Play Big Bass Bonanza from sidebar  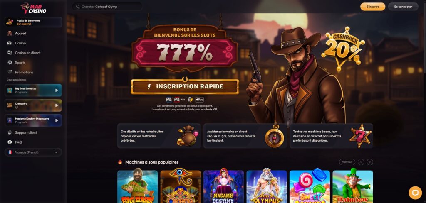(33, 90)
